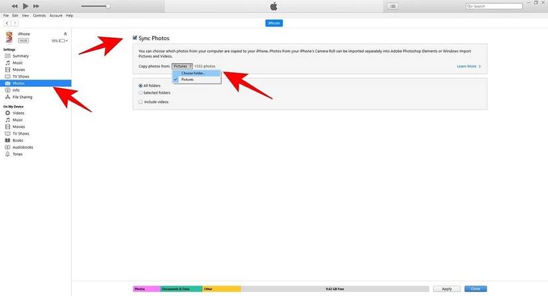The height and width of the screenshot is (296, 548).
Task: Choose the Choose folder... menu option
Action: coord(197,73)
